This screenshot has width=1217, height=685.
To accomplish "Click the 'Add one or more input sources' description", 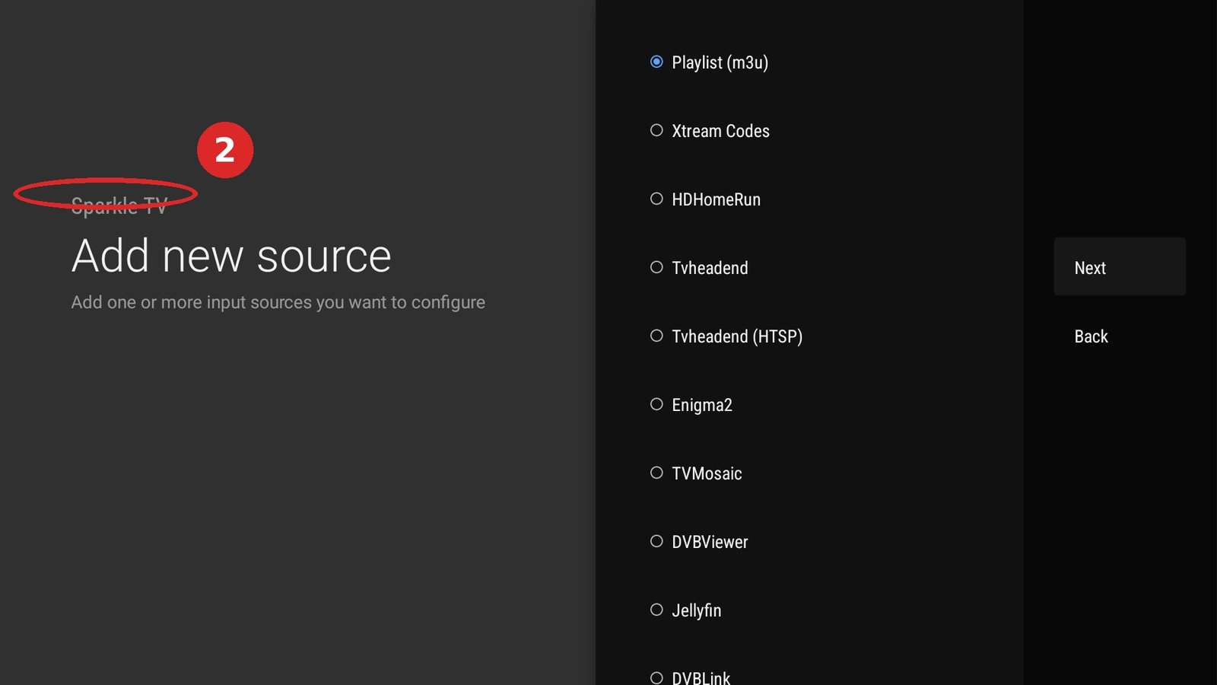I will 278,303.
